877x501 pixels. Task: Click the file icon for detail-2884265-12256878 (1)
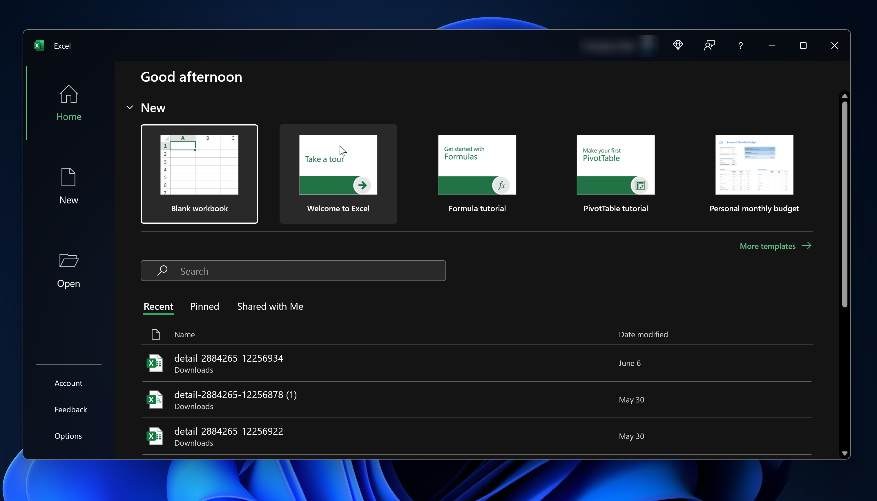[x=155, y=400]
